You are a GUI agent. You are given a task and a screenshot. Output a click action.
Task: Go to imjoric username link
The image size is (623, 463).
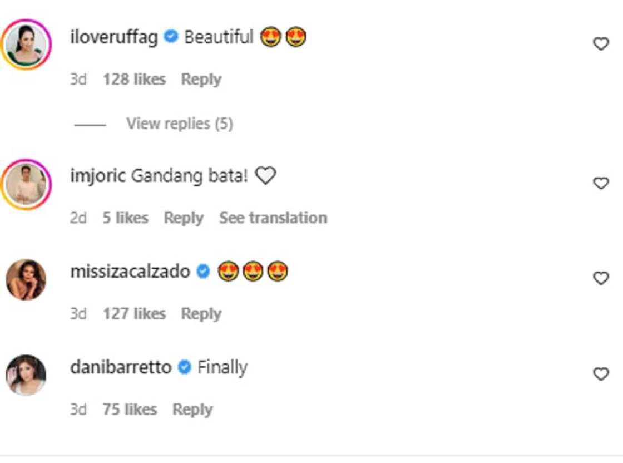(x=98, y=176)
